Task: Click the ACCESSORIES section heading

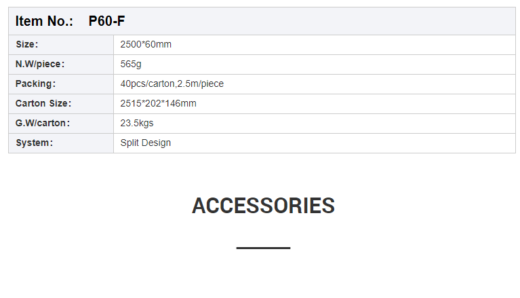Action: [263, 206]
